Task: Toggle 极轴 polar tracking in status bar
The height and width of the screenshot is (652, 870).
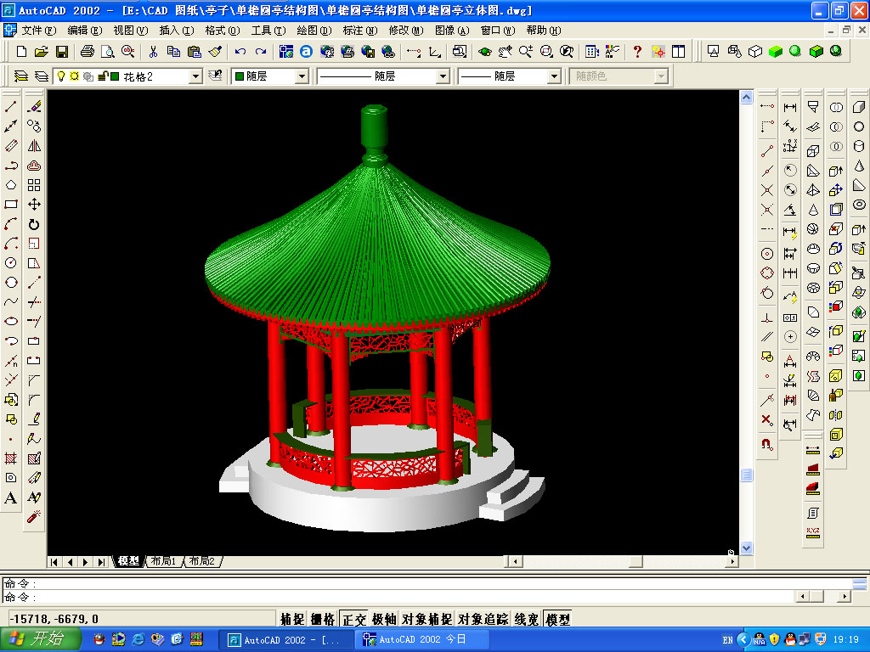Action: pos(384,619)
